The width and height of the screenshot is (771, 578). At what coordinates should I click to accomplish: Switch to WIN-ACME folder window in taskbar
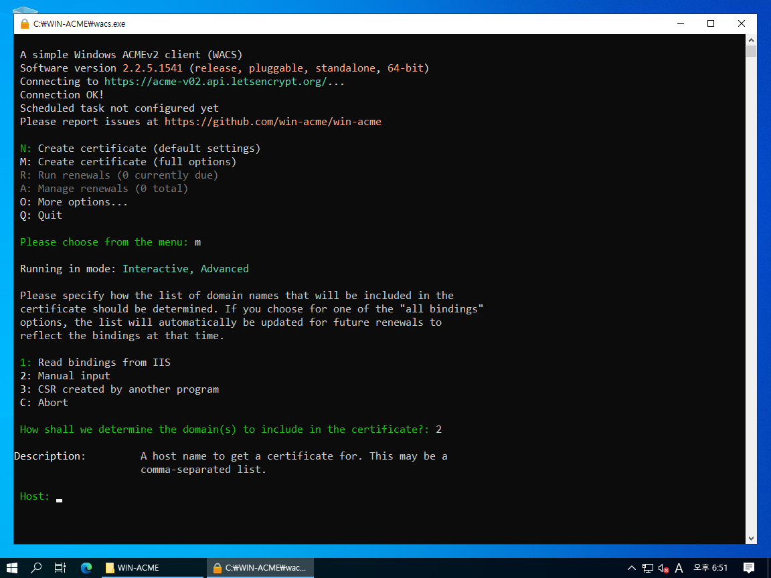(152, 568)
